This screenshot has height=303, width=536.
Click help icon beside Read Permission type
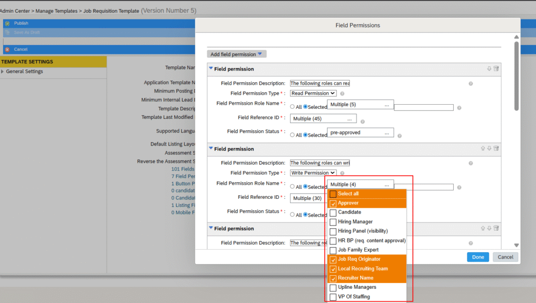(x=342, y=93)
